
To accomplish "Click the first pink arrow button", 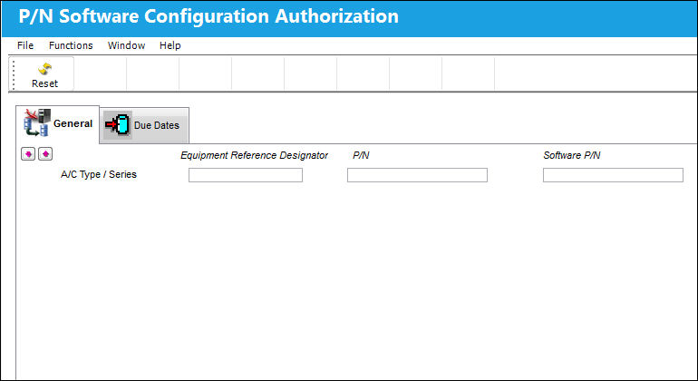I will tap(28, 154).
